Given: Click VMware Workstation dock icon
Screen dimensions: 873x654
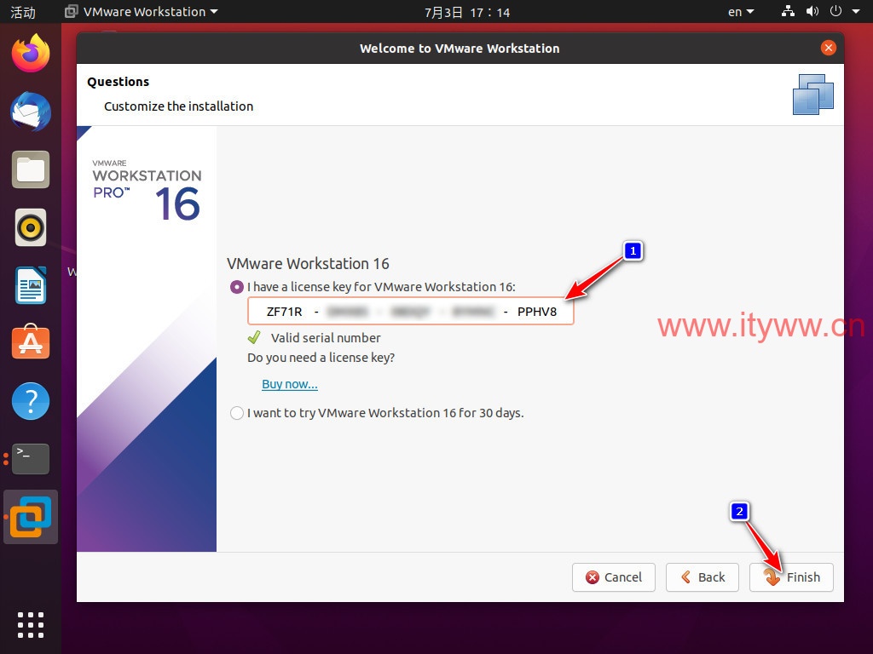Looking at the screenshot, I should (31, 517).
